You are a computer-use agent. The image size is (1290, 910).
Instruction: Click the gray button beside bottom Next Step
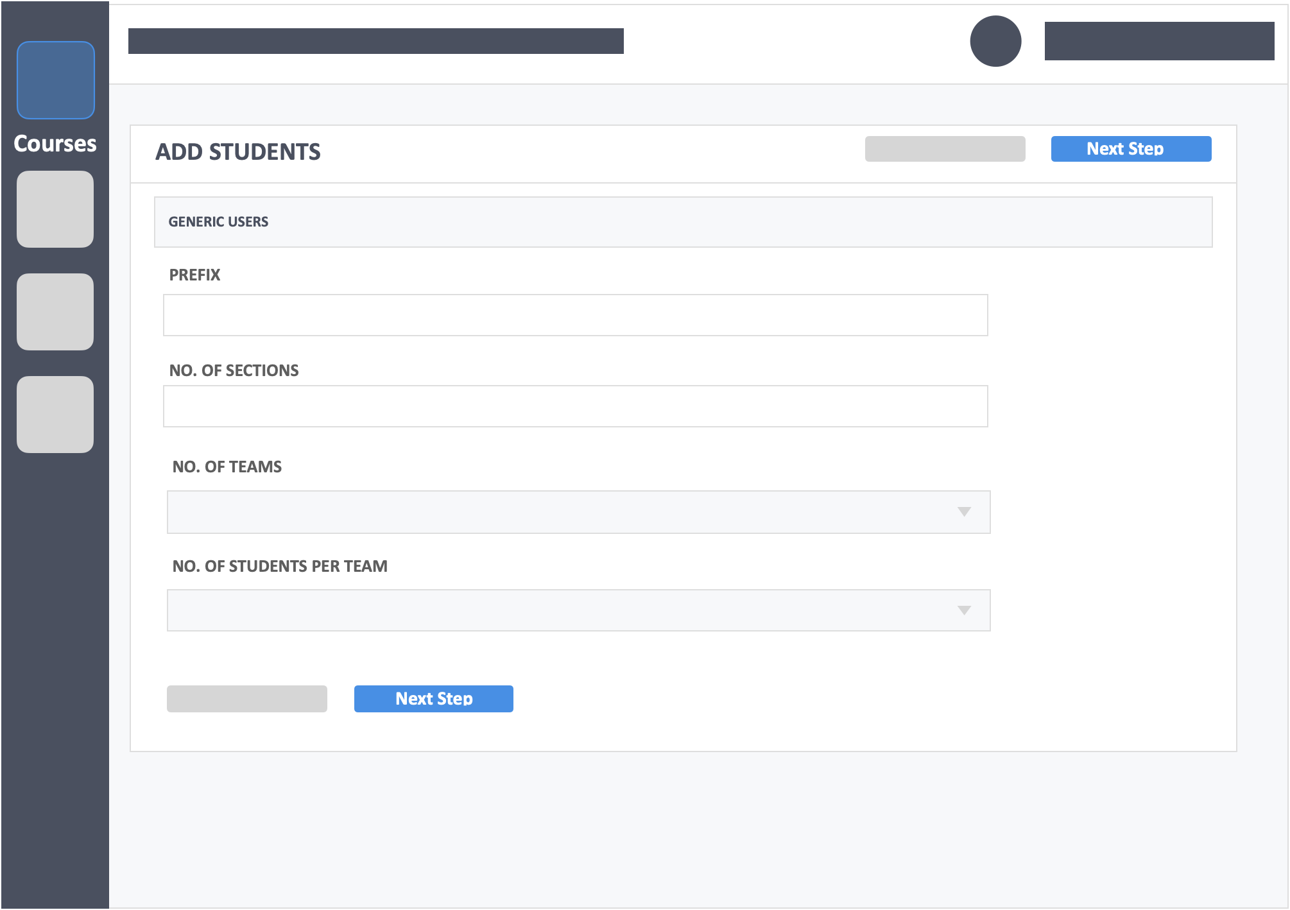[247, 699]
